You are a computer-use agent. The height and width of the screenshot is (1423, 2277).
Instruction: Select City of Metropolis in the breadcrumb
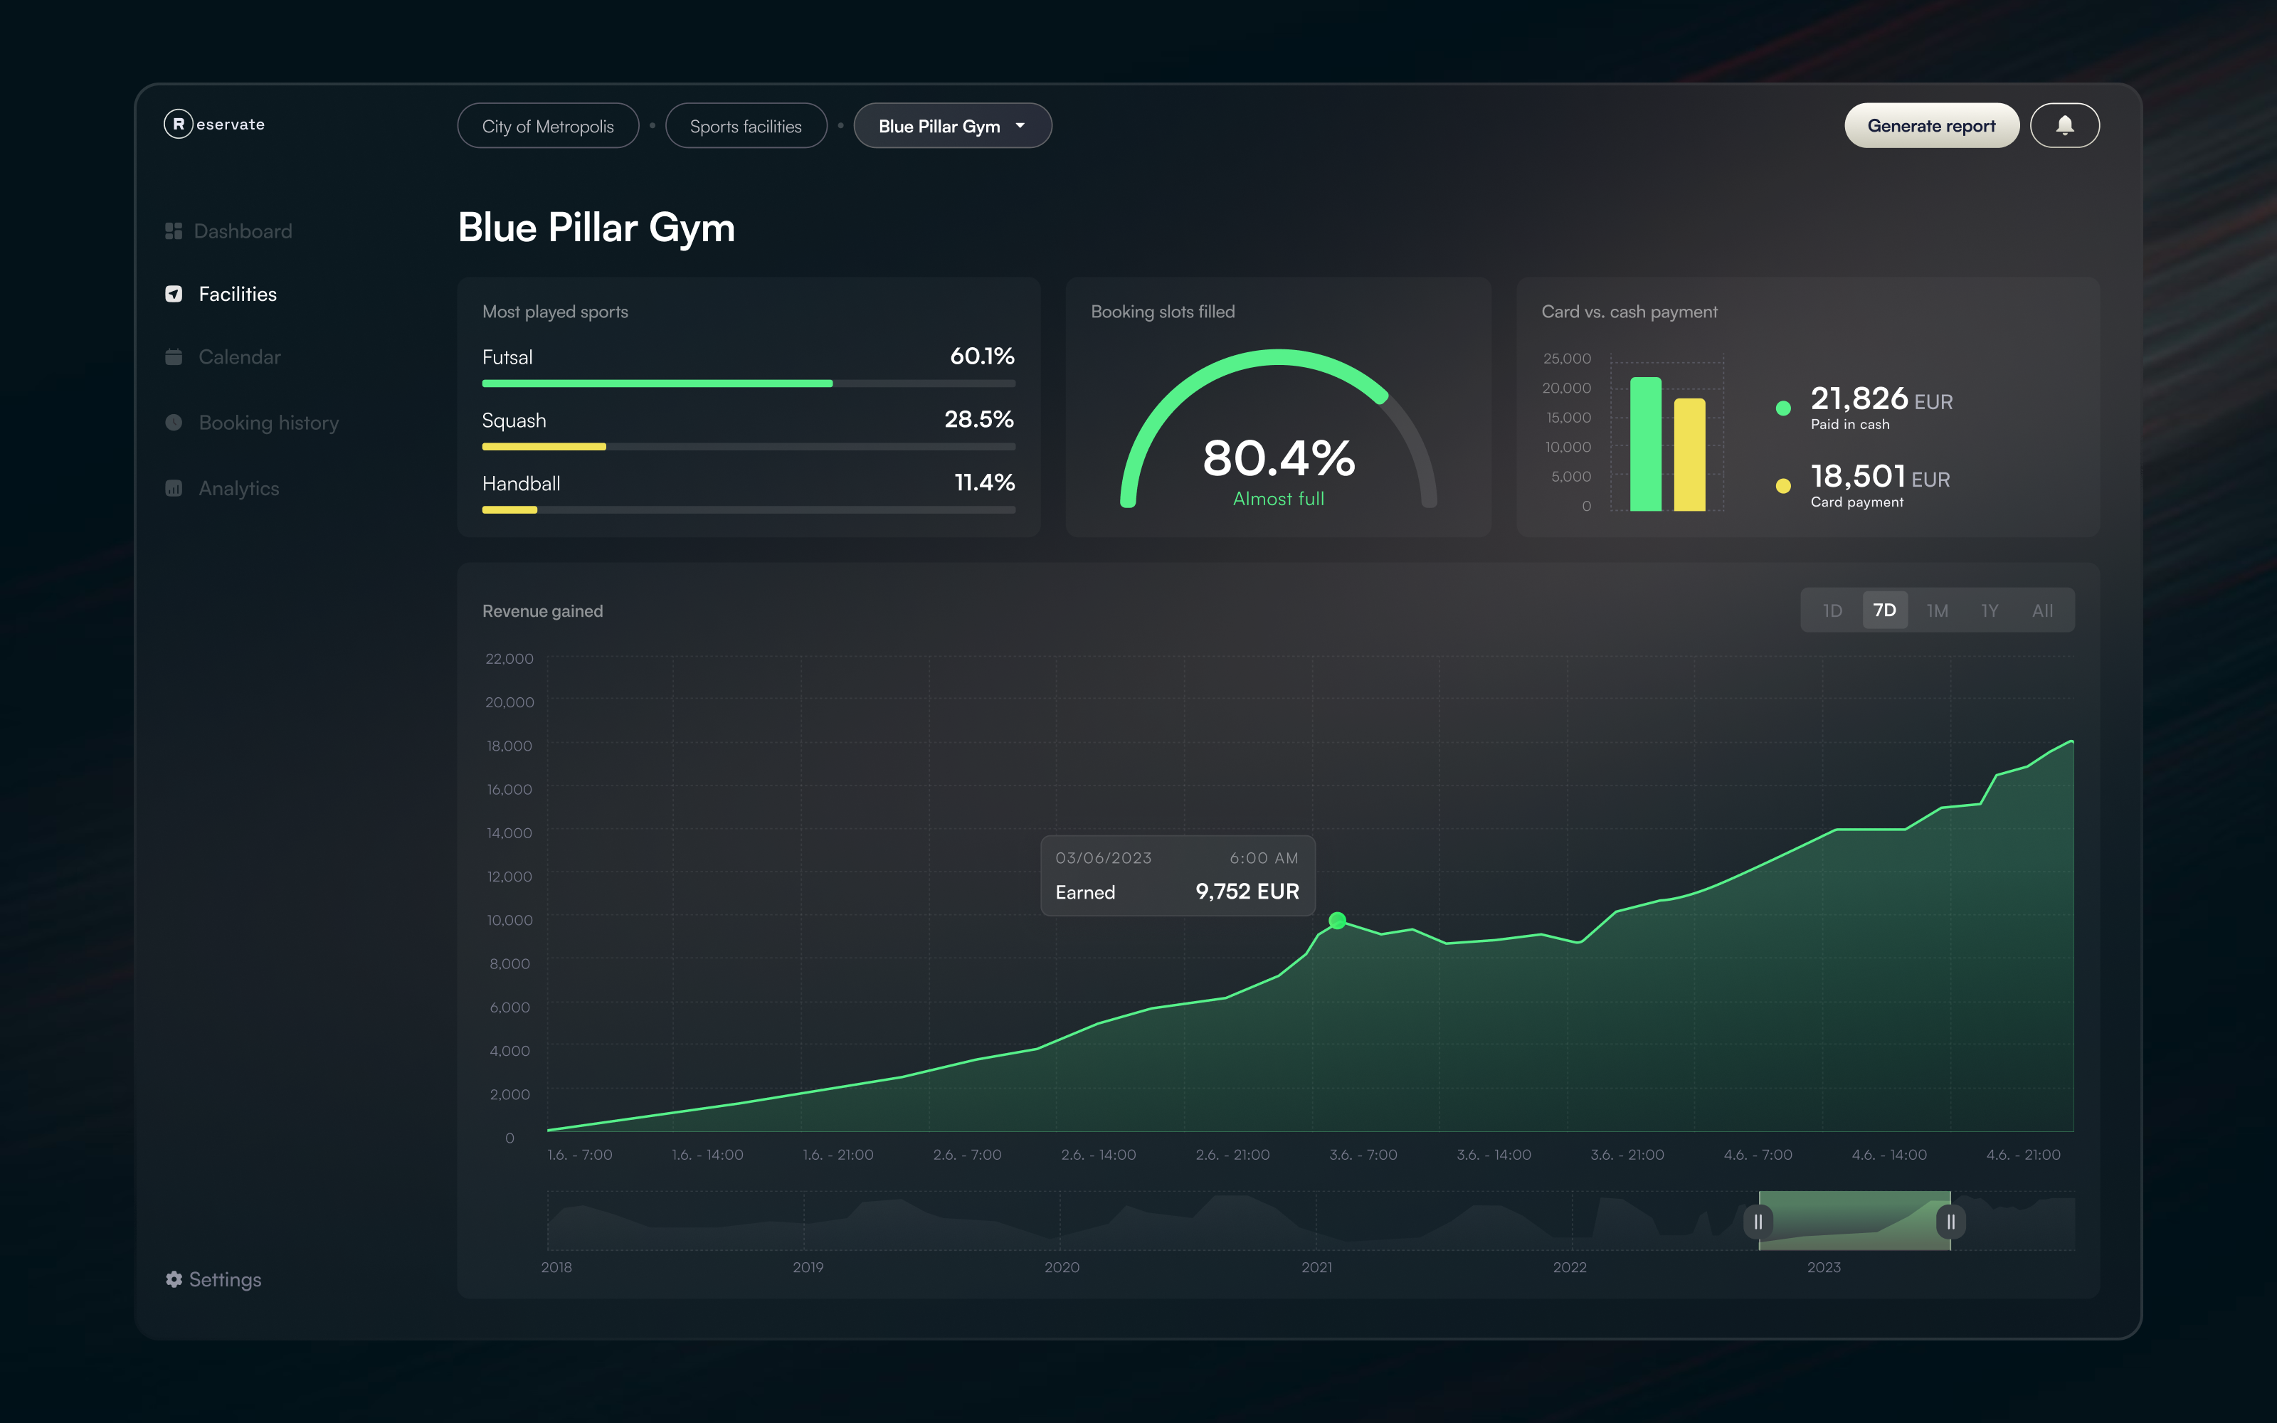pos(548,125)
